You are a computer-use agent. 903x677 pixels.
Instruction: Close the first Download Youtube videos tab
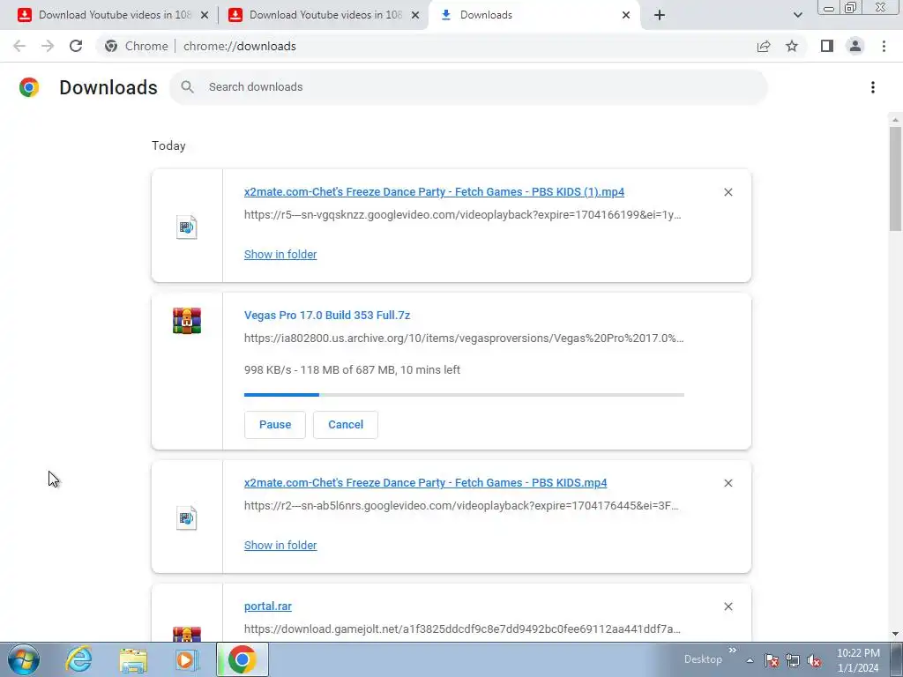point(204,15)
